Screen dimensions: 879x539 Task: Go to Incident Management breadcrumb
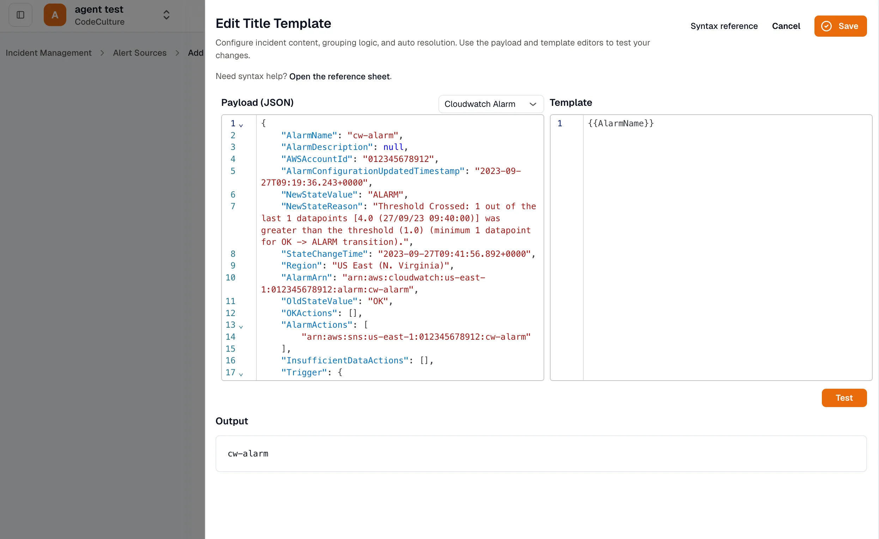click(x=49, y=53)
